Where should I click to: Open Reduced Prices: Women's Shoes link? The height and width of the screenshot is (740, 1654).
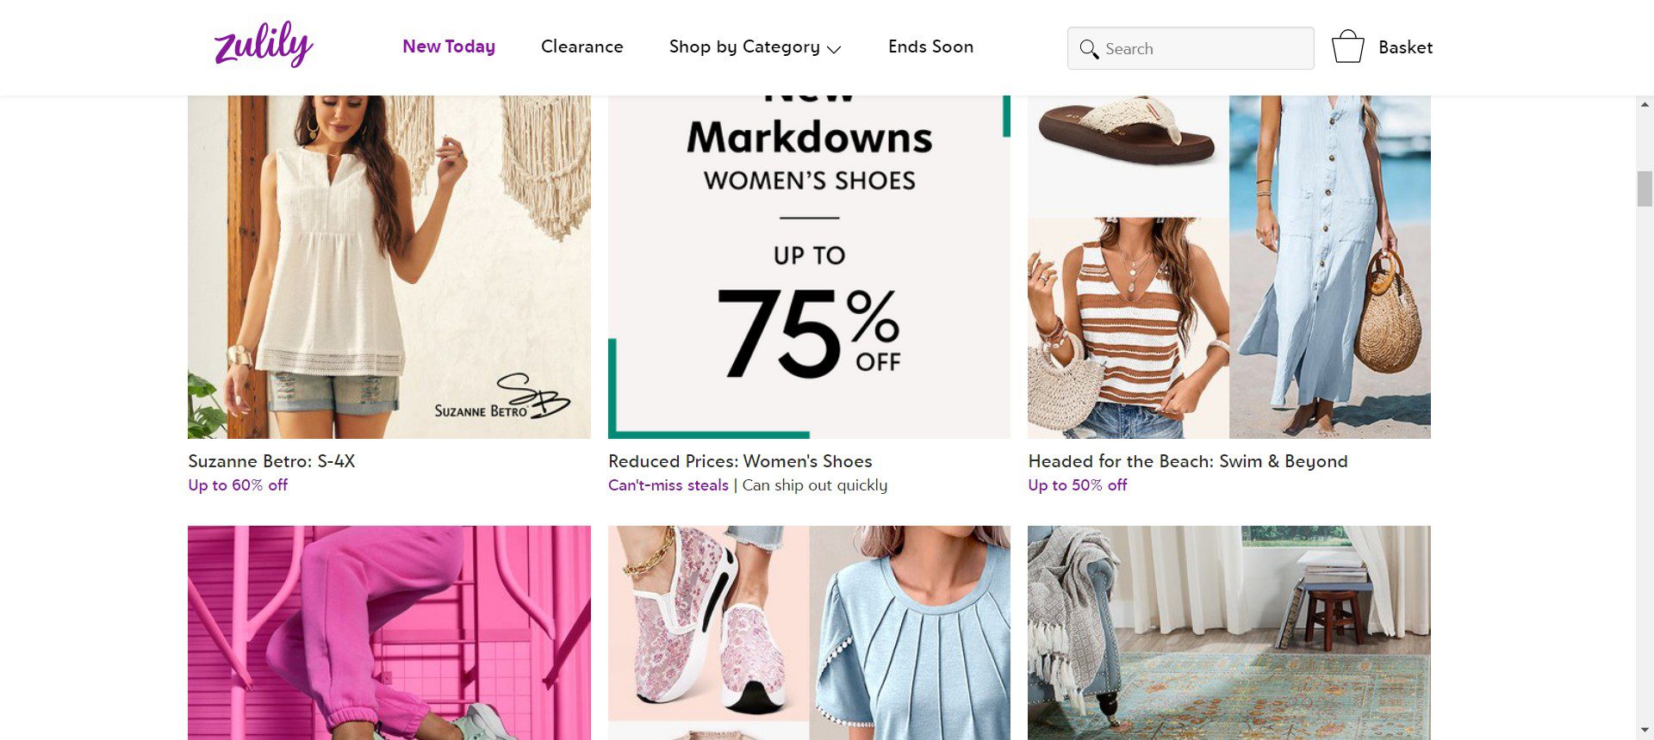740,461
